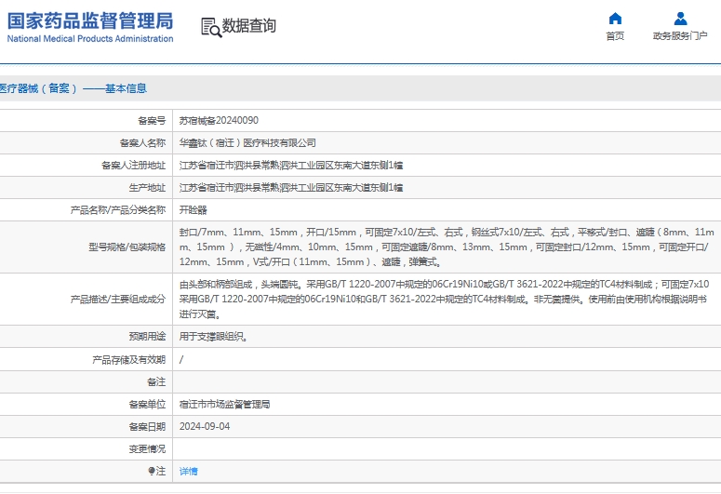Viewport: 721px width, 494px height.
Task: Click the 生产地址 field label
Action: tap(147, 188)
